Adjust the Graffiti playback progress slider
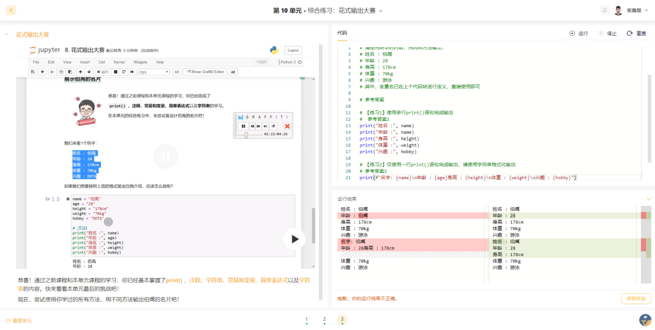The width and height of the screenshot is (655, 330). [x=246, y=135]
